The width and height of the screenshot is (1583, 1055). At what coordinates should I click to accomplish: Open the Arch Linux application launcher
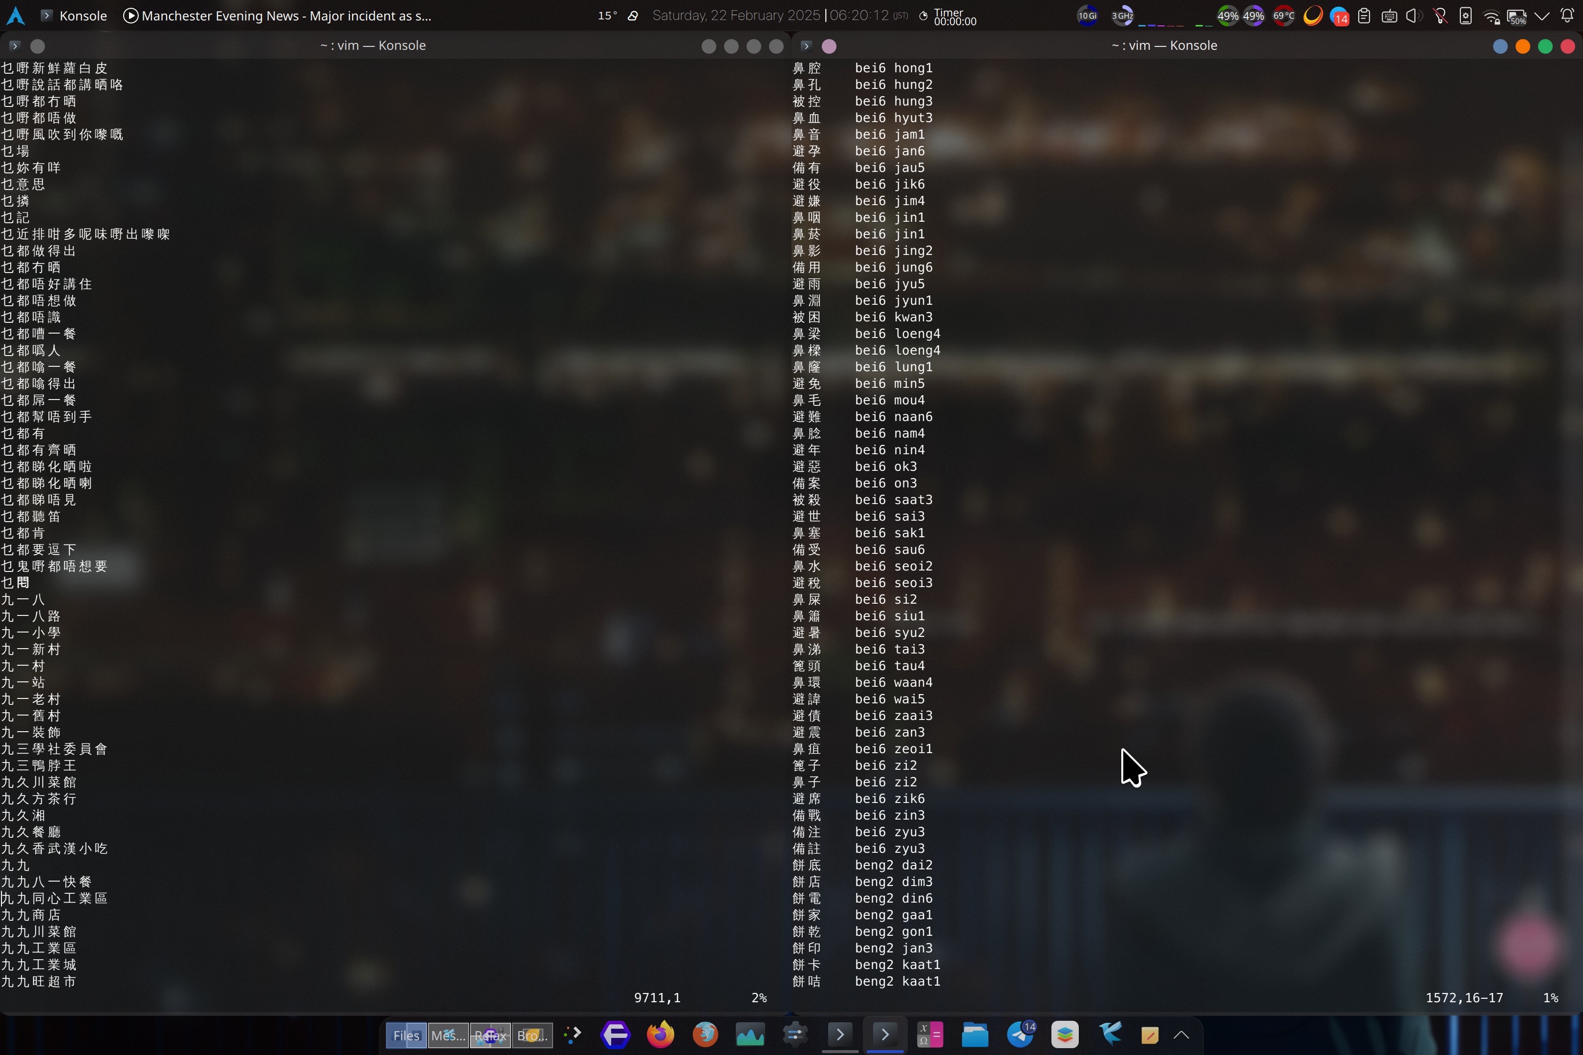coord(16,16)
